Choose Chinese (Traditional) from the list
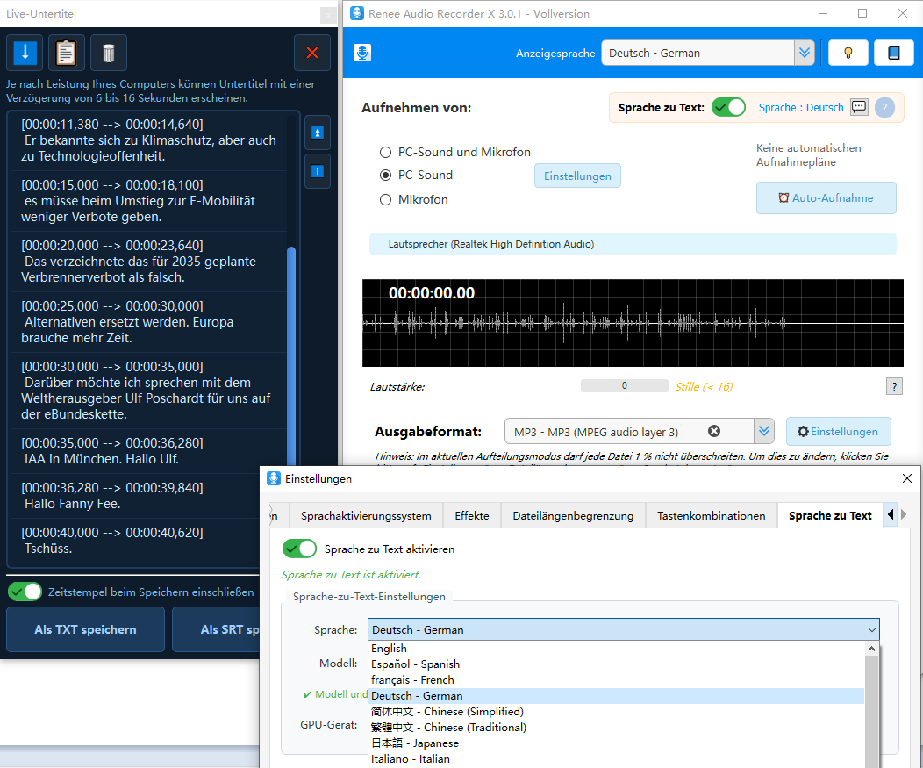 [616, 728]
